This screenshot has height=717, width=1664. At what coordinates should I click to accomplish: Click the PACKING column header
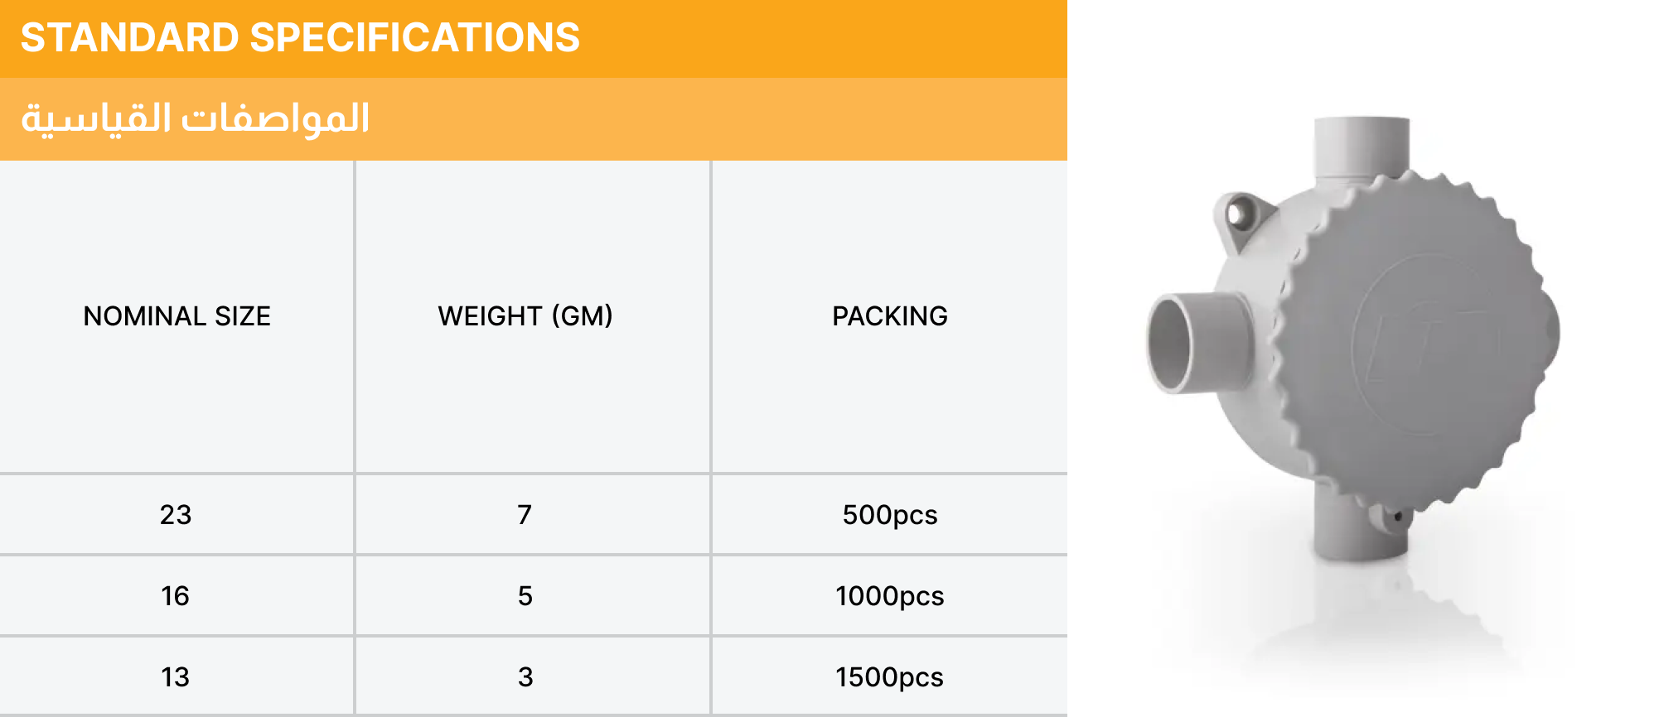[x=889, y=316]
